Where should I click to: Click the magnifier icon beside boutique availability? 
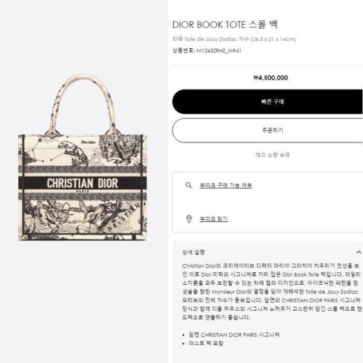click(188, 185)
